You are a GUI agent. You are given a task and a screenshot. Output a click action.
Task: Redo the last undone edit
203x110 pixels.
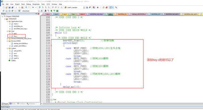29,7
